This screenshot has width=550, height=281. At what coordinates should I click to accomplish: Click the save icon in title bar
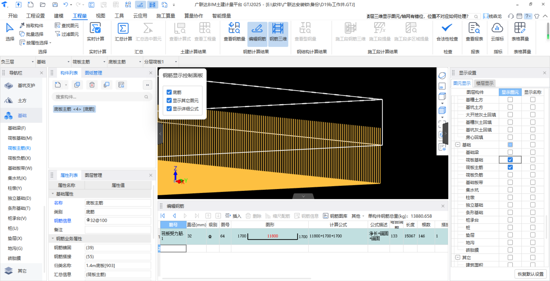click(55, 5)
